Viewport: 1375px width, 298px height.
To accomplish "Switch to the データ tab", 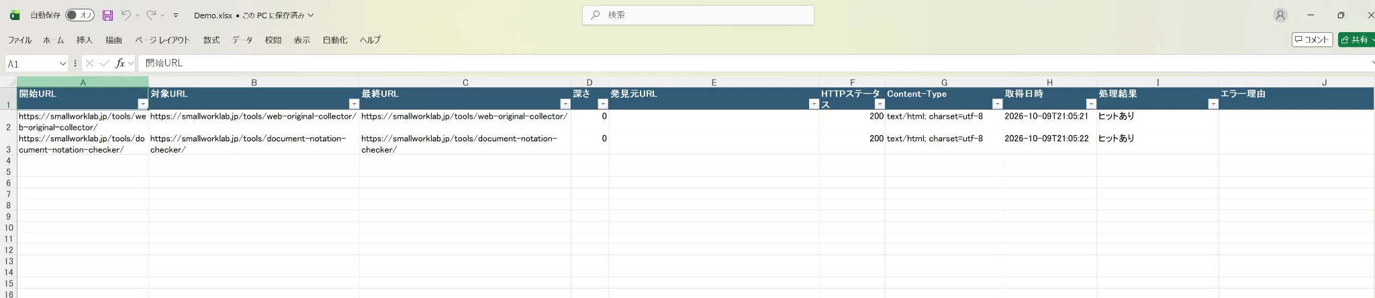I will click(x=242, y=40).
